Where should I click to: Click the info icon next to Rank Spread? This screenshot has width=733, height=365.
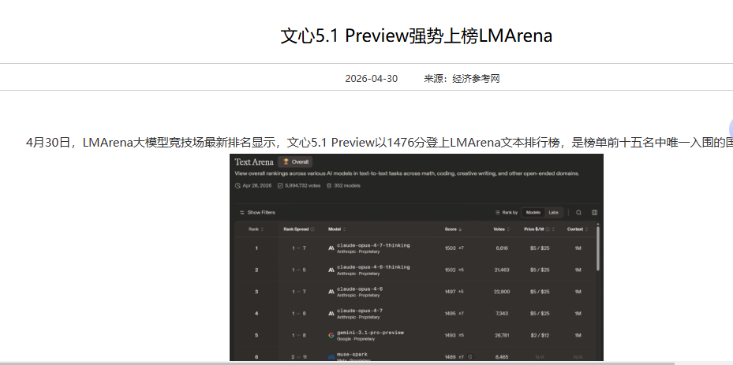pos(312,229)
